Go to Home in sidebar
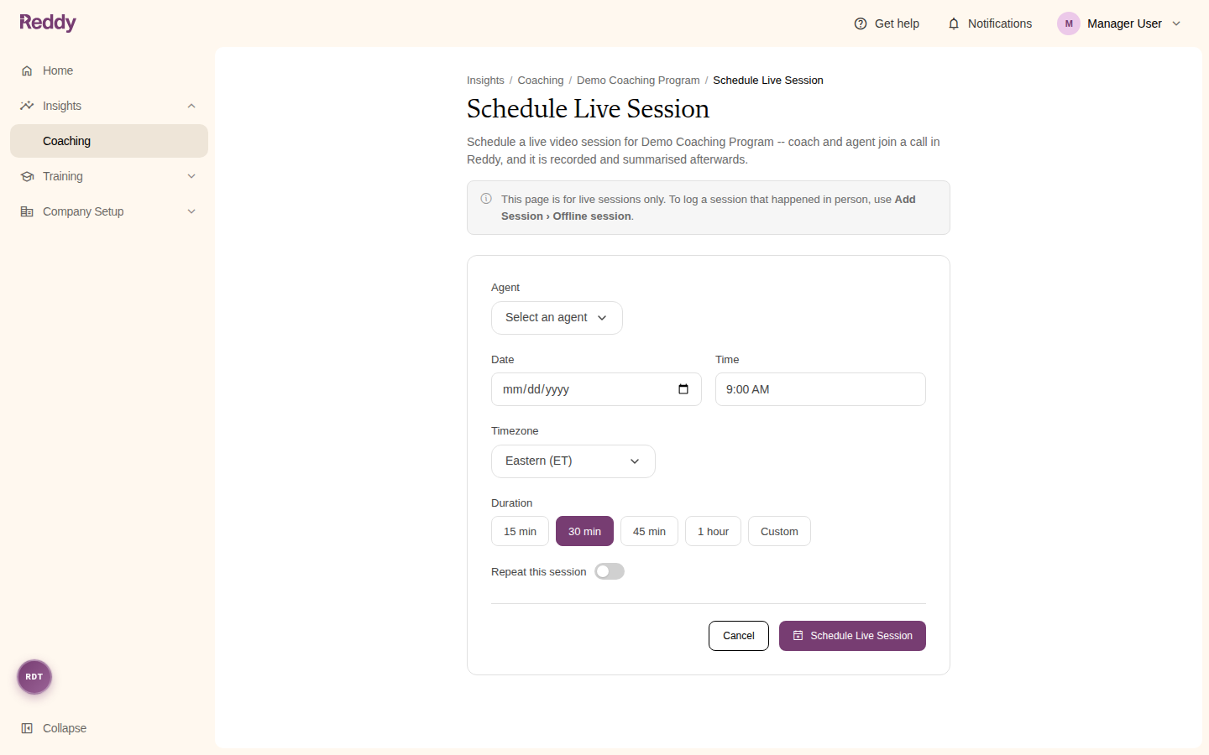Viewport: 1209px width, 755px height. 109,70
